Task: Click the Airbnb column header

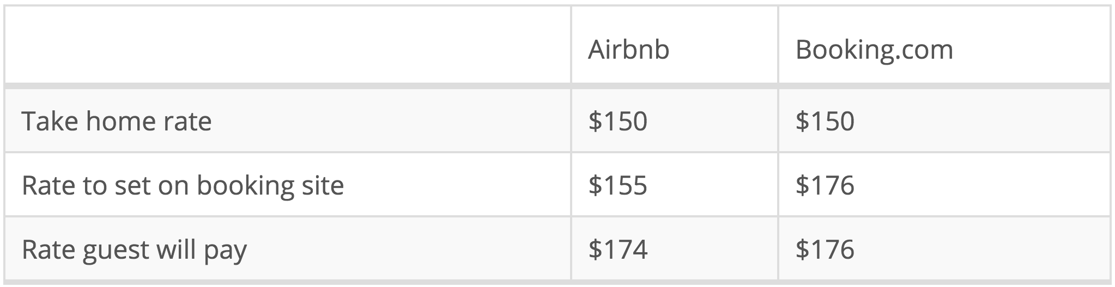Action: click(x=628, y=50)
